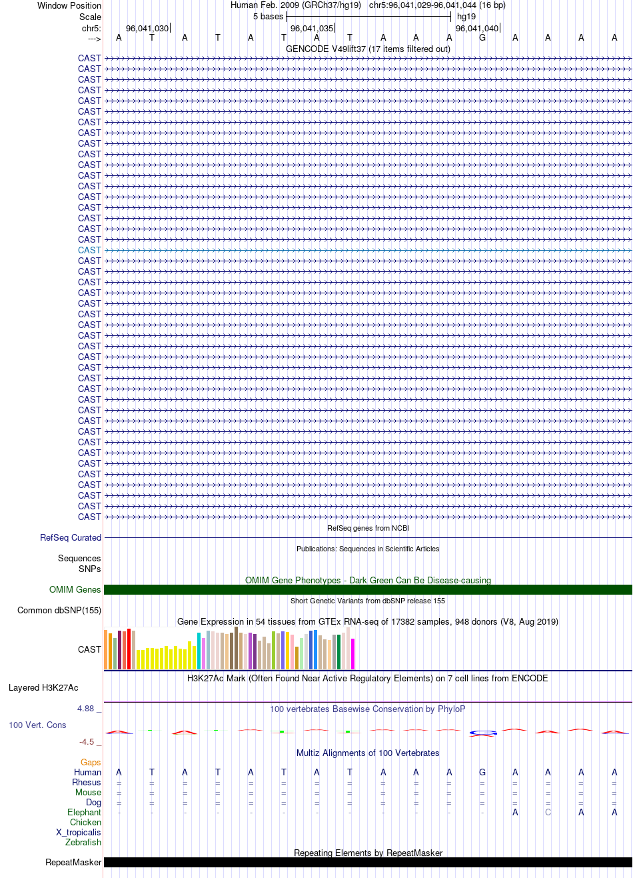The image size is (633, 878).
Task: Click the 5 bases scale bar
Action: (x=368, y=17)
